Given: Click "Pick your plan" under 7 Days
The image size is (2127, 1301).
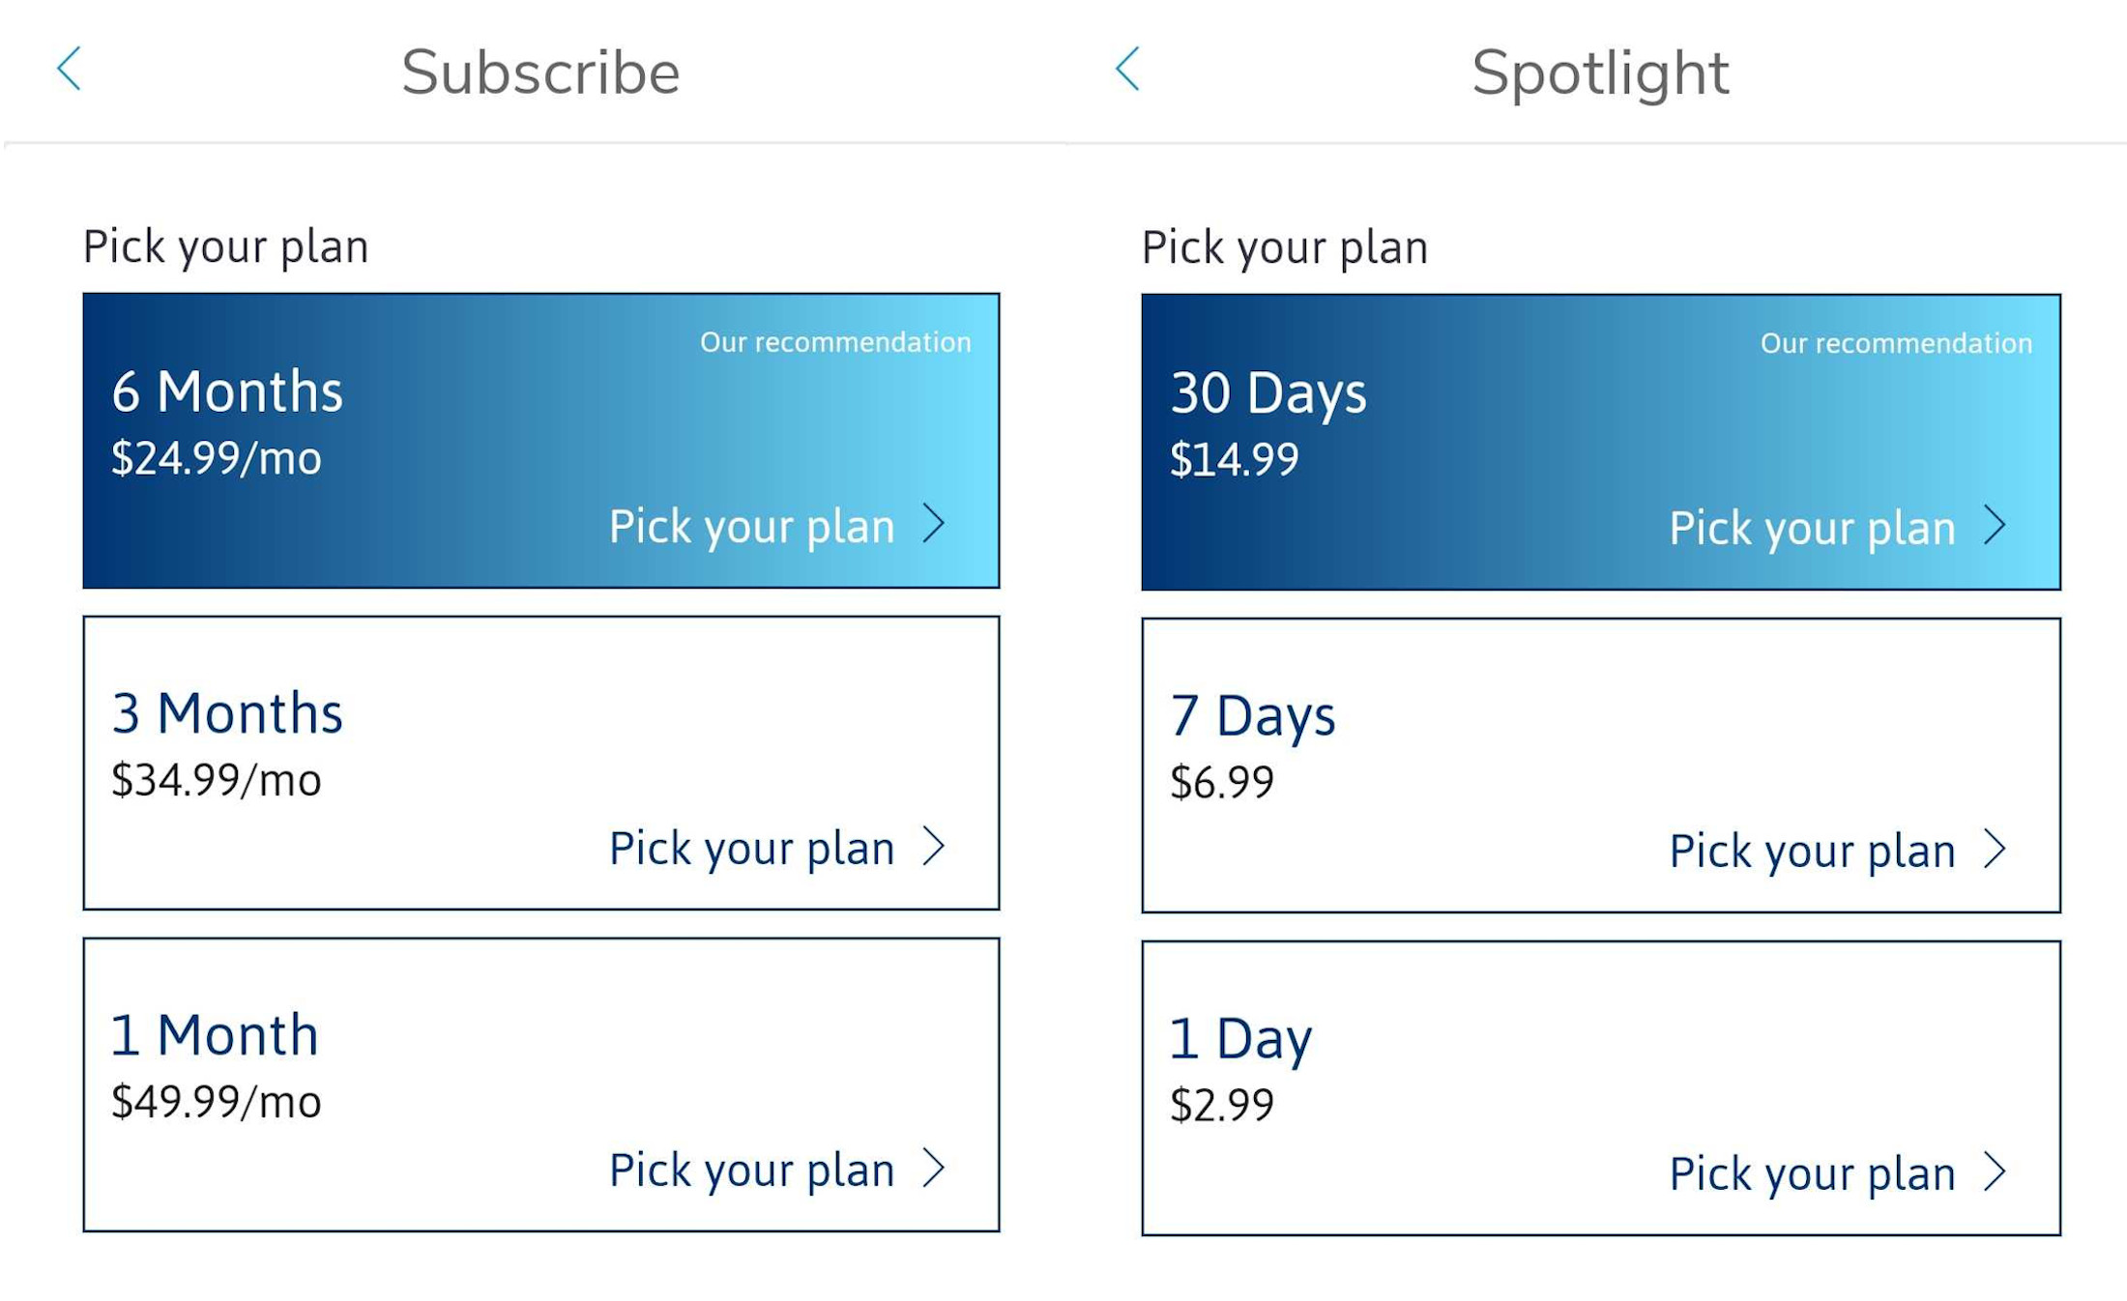Looking at the screenshot, I should click(1812, 852).
